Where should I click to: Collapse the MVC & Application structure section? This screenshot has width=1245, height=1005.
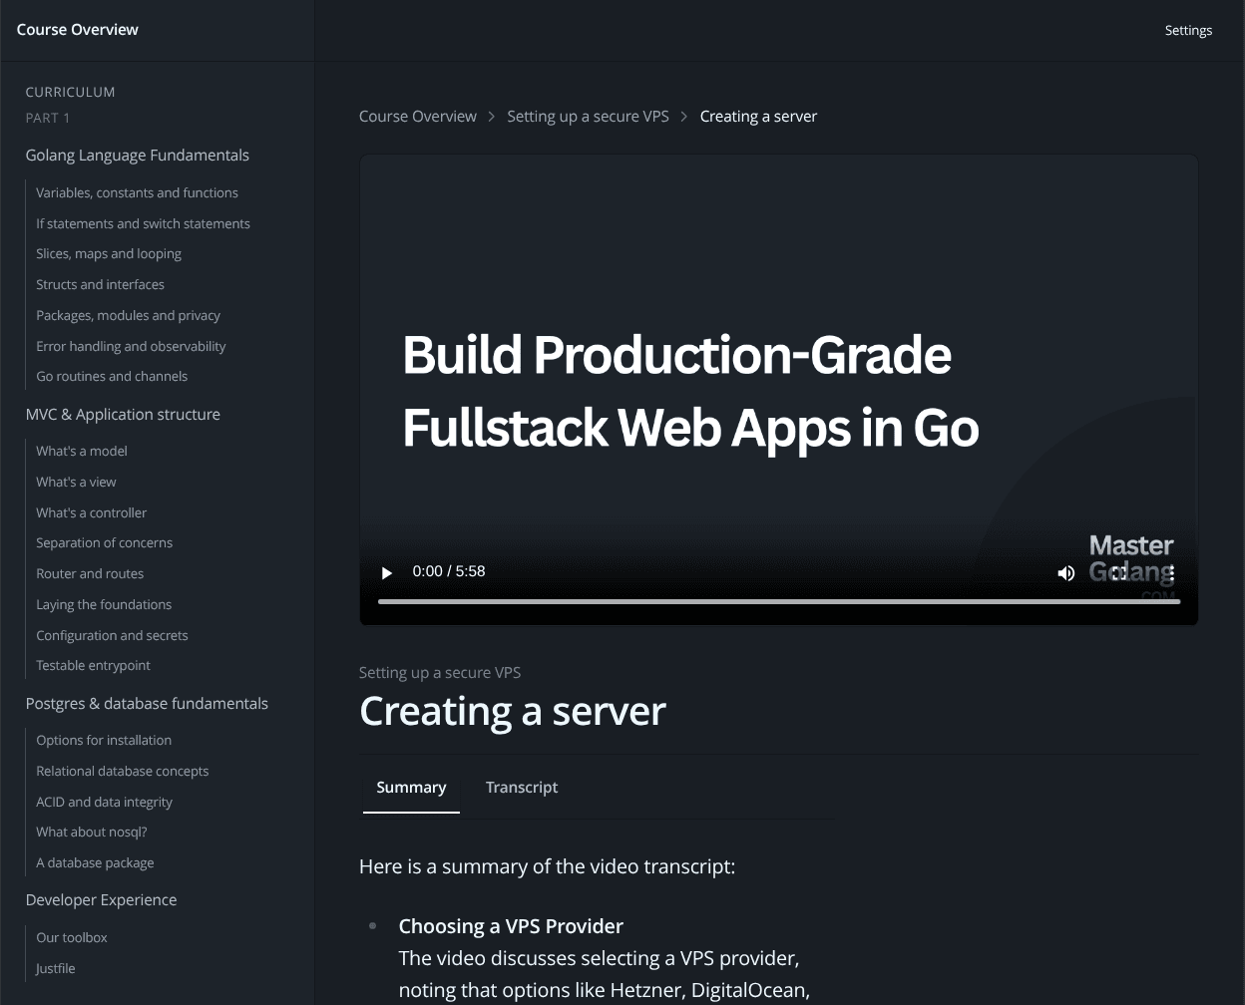click(x=123, y=415)
